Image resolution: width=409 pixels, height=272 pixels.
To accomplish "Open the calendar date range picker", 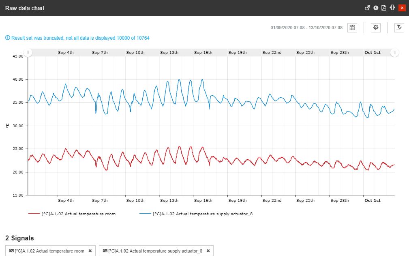I will [x=352, y=28].
